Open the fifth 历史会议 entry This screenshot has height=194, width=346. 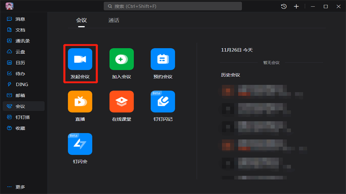[x=256, y=163]
